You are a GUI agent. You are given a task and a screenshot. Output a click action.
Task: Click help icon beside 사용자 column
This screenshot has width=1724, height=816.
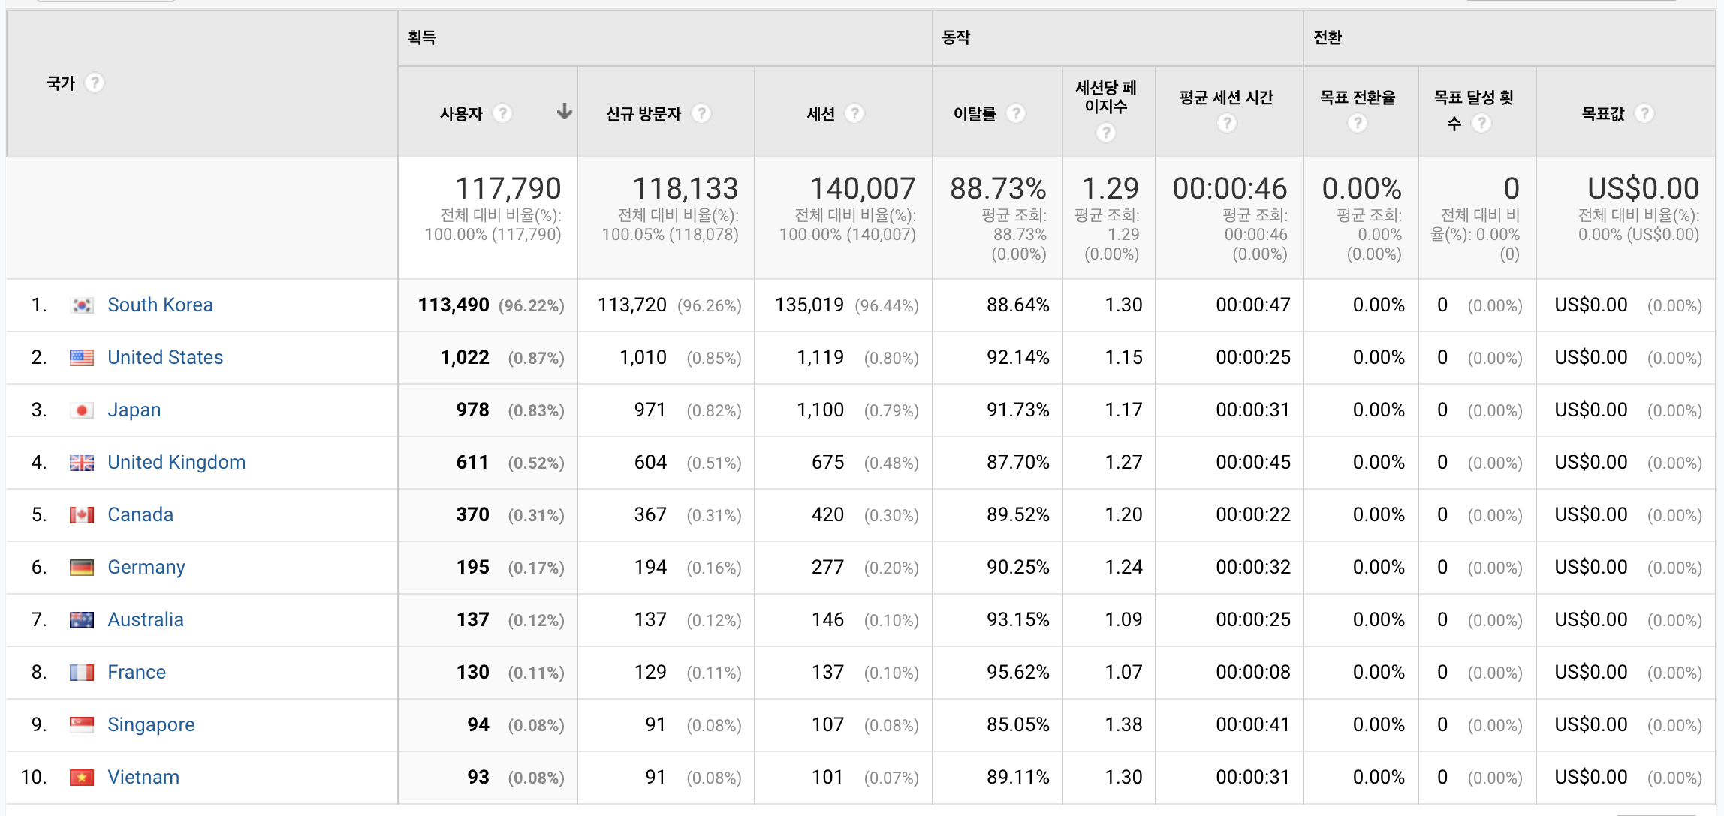click(502, 113)
